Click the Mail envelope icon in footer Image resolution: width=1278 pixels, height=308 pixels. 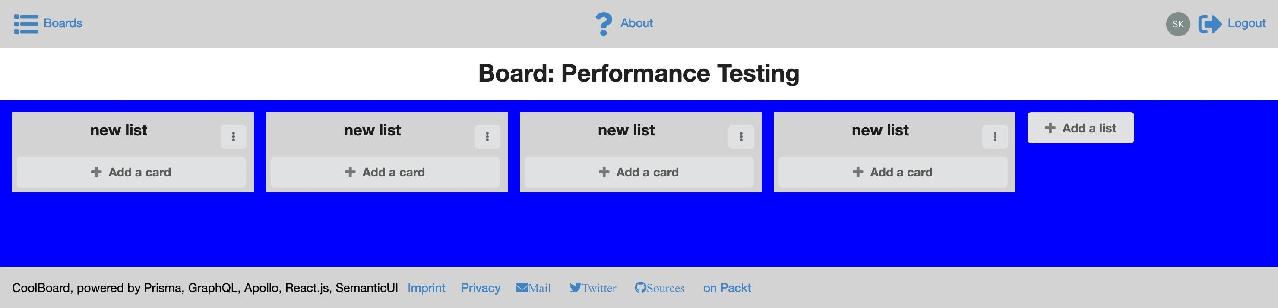pos(522,288)
